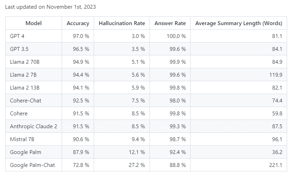Viewport: 292px width, 177px height.
Task: Click the 100.0 % answer rate value
Action: (x=176, y=36)
